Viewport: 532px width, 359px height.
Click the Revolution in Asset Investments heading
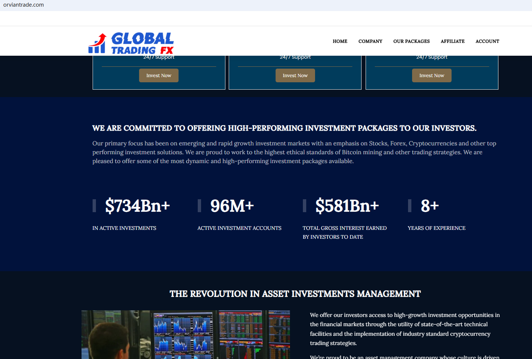(x=295, y=294)
